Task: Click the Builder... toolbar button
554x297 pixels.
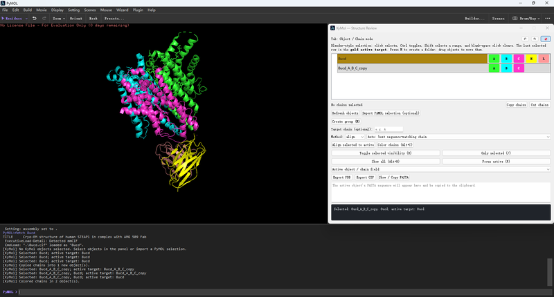Action: pos(474,19)
